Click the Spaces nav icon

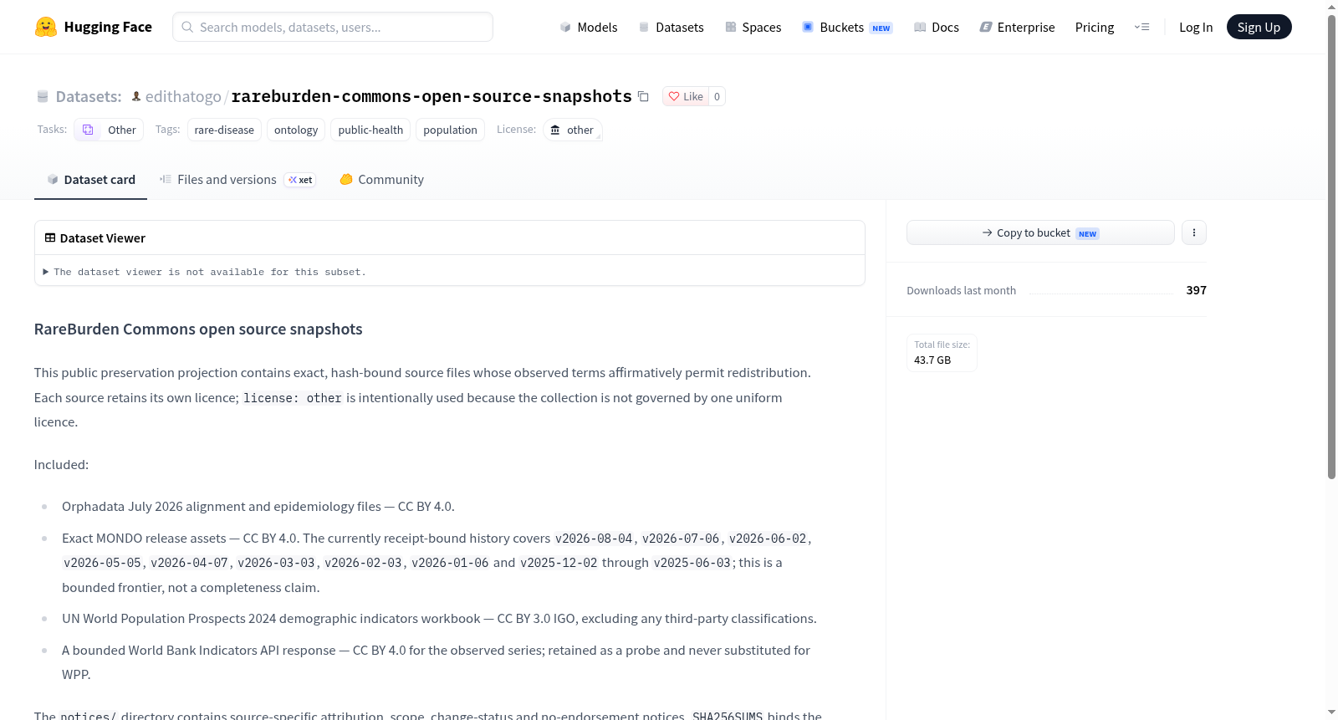[x=731, y=27]
